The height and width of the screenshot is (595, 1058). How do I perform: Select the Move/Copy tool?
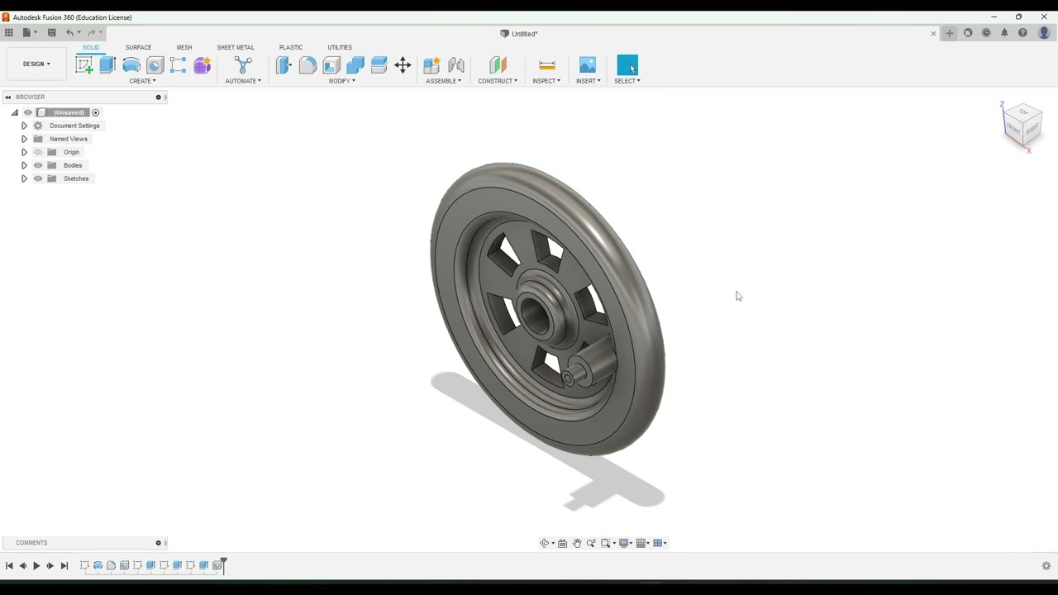point(403,65)
